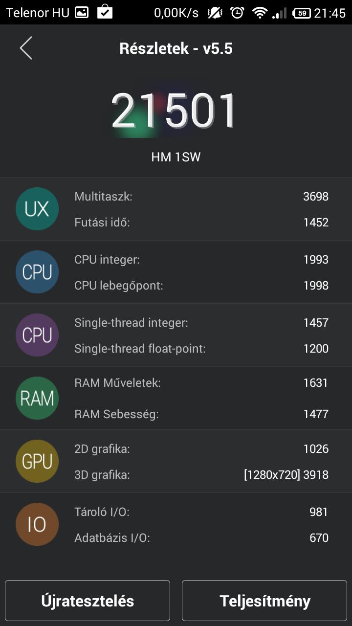Select the brown IO category icon
The width and height of the screenshot is (352, 626).
pyautogui.click(x=37, y=524)
